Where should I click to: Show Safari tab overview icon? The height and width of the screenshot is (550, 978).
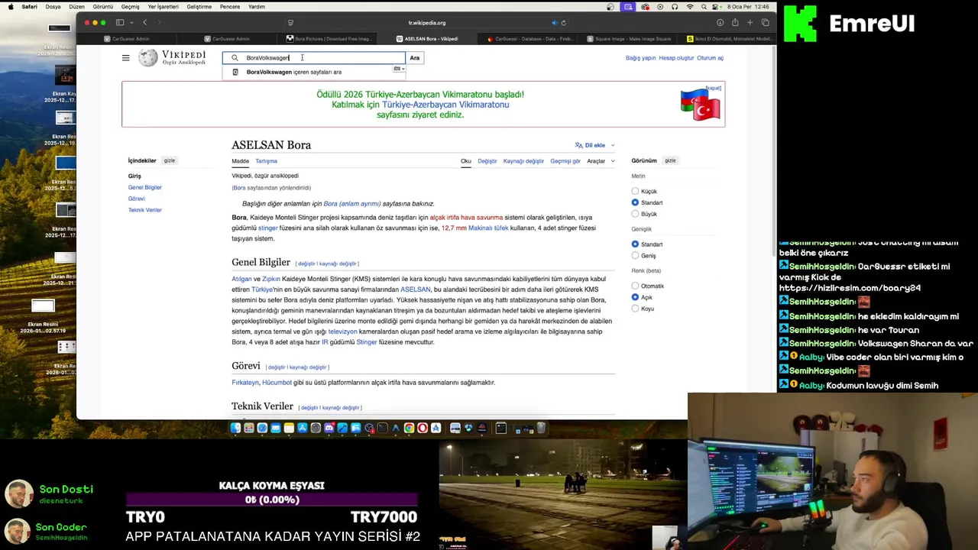click(766, 23)
